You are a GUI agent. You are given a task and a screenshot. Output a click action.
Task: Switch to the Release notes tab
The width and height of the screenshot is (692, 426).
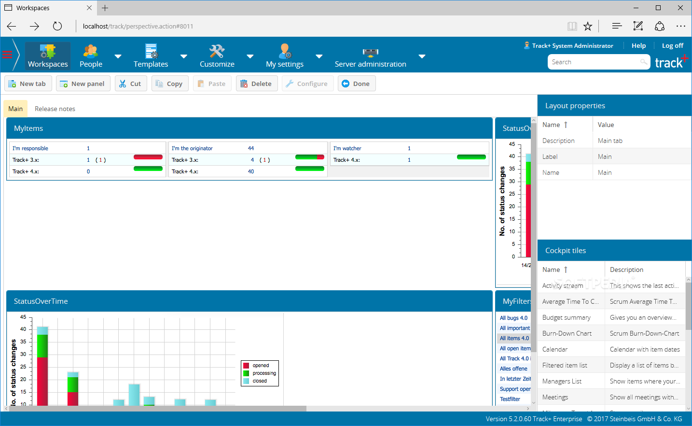[55, 109]
